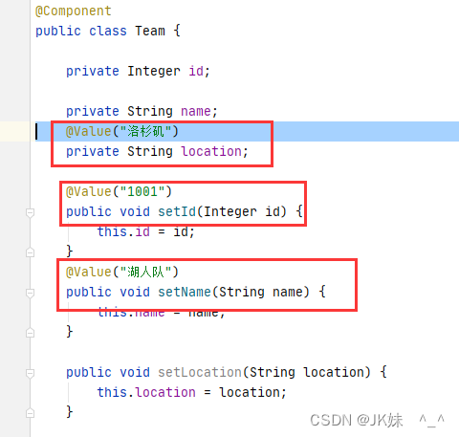This screenshot has height=437, width=459.
Task: Click the CSDN @JK妹 watermark
Action: (356, 420)
